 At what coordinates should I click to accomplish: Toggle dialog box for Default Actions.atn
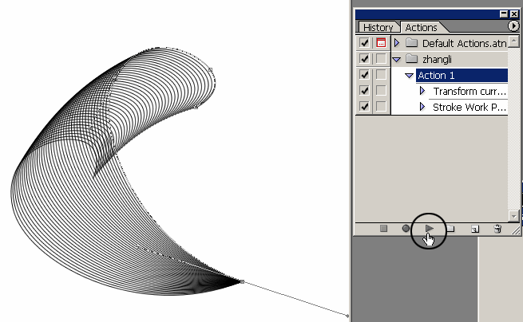coord(381,42)
